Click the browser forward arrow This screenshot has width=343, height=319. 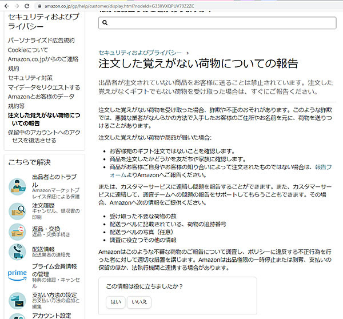pyautogui.click(x=17, y=6)
